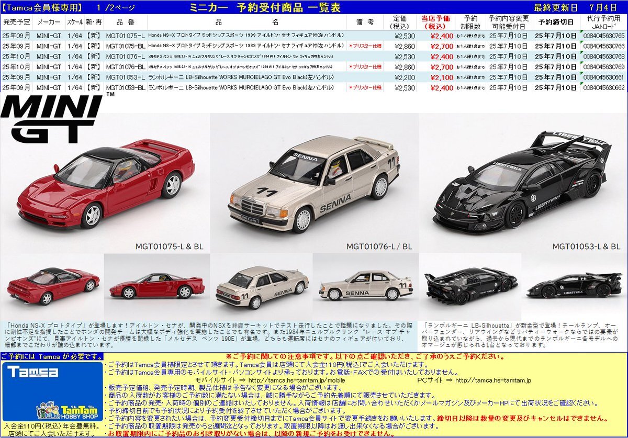Select product number MGT01053-BL in the table
This screenshot has width=628, height=438.
126,88
